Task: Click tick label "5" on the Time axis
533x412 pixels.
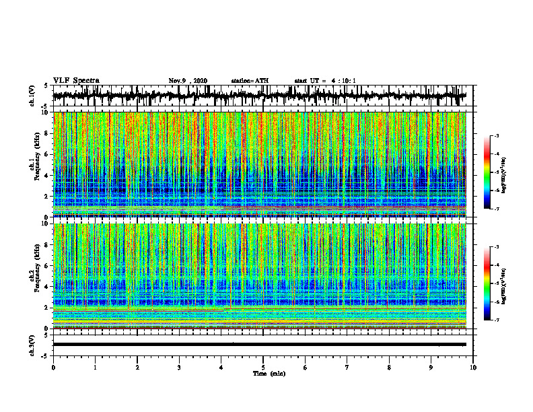Action: pyautogui.click(x=263, y=368)
